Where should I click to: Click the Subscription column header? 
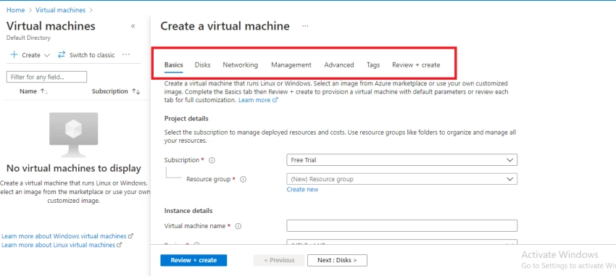[110, 91]
